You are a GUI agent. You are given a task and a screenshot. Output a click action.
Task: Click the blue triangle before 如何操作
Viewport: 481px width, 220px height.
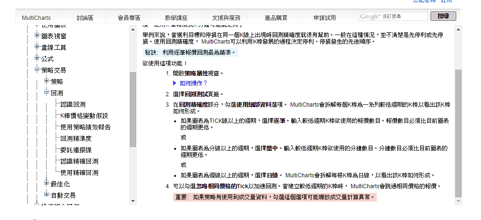pyautogui.click(x=175, y=83)
